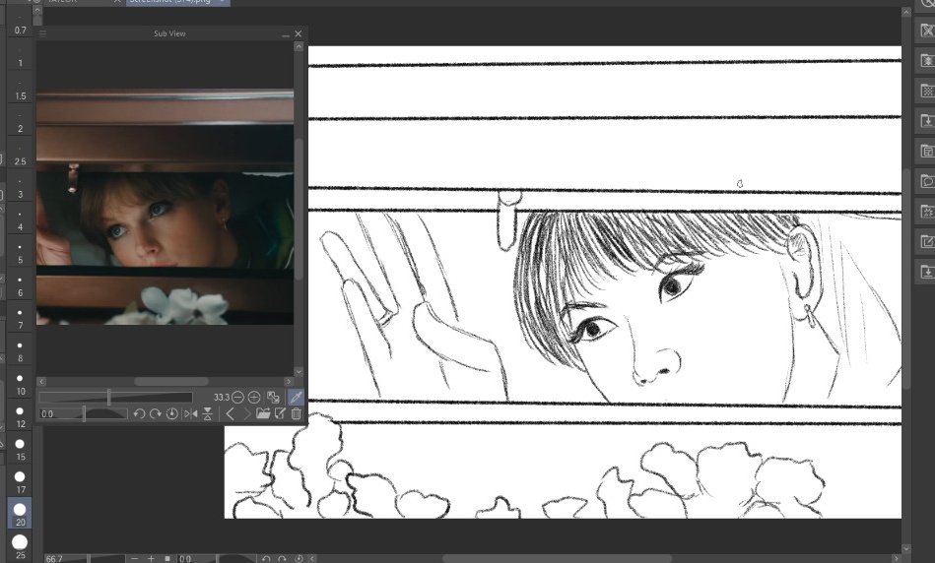Zoom in the canvas with plus button

(x=151, y=558)
